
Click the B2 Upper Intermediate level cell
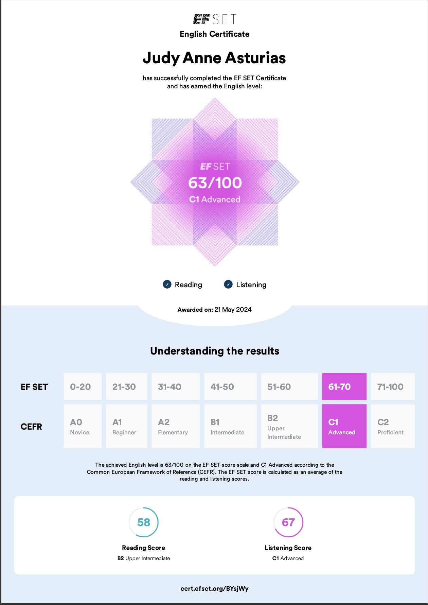pos(289,426)
